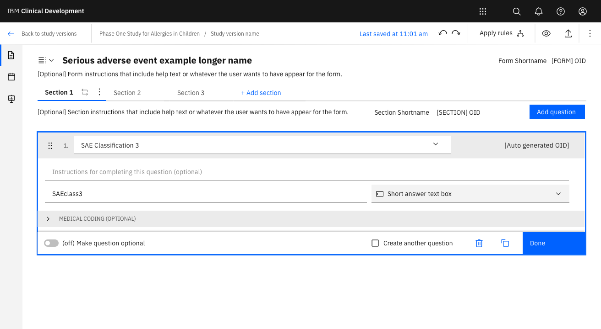Switch to Section 2 tab
This screenshot has height=329, width=601.
coord(127,93)
